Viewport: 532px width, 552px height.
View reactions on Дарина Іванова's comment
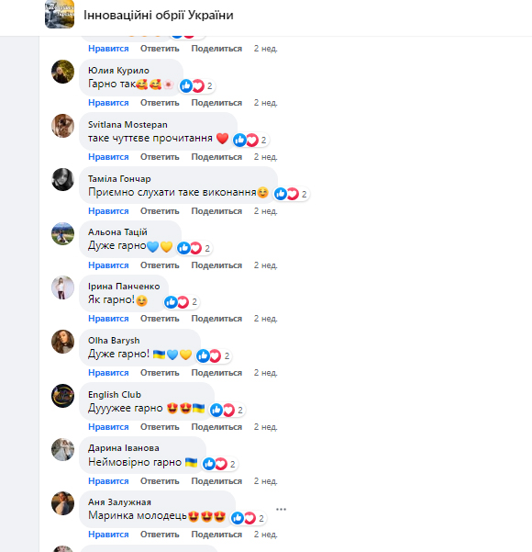click(220, 464)
